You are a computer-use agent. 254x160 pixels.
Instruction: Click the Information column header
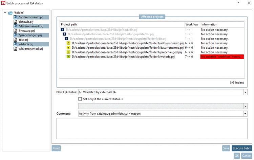point(222,24)
